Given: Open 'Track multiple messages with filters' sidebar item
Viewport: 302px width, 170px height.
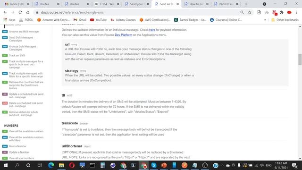Looking at the screenshot, I should click(26, 75).
